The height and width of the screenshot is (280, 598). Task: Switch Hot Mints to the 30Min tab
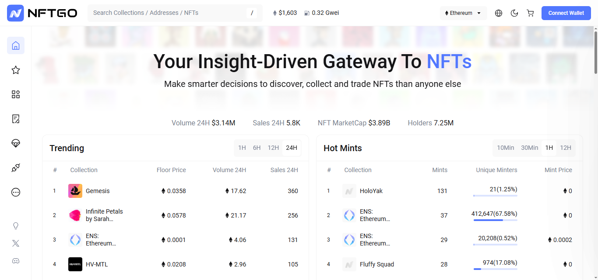(x=530, y=148)
